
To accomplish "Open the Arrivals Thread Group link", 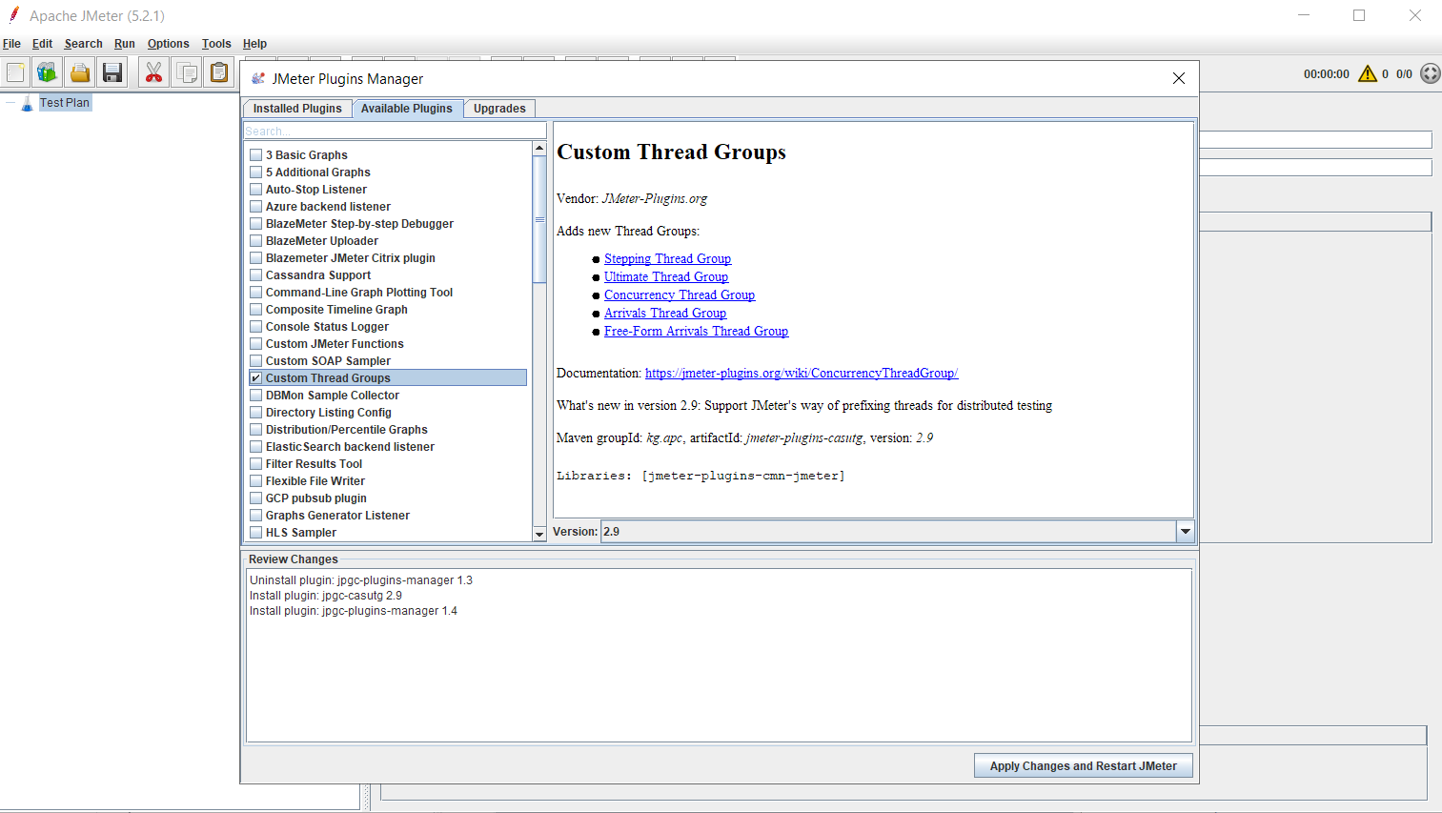I will 665,313.
